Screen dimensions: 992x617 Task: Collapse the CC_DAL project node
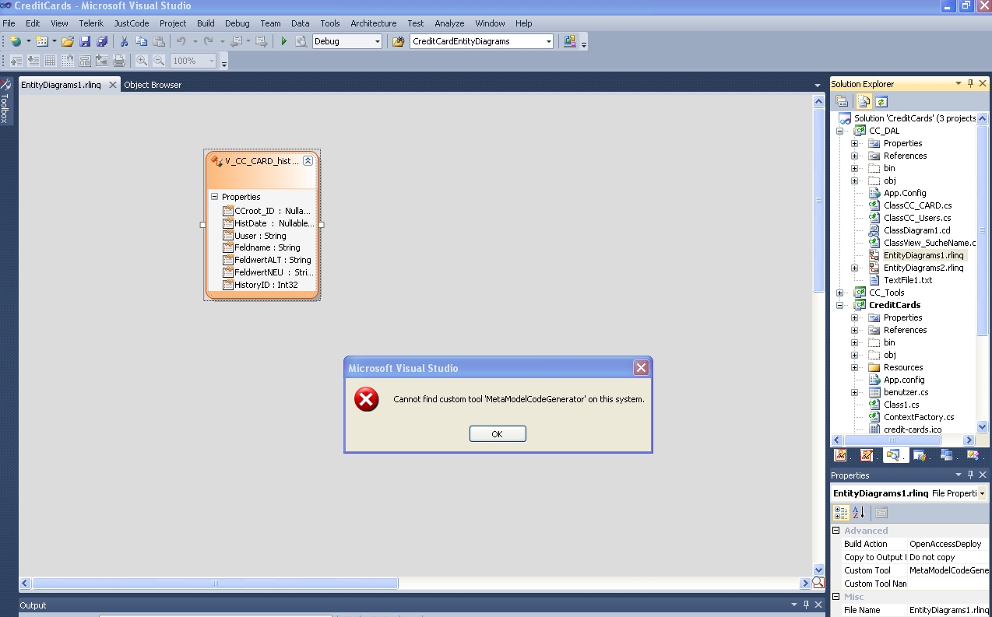(839, 131)
